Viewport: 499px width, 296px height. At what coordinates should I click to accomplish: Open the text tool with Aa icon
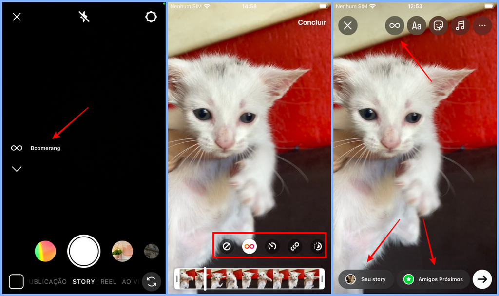pos(417,25)
